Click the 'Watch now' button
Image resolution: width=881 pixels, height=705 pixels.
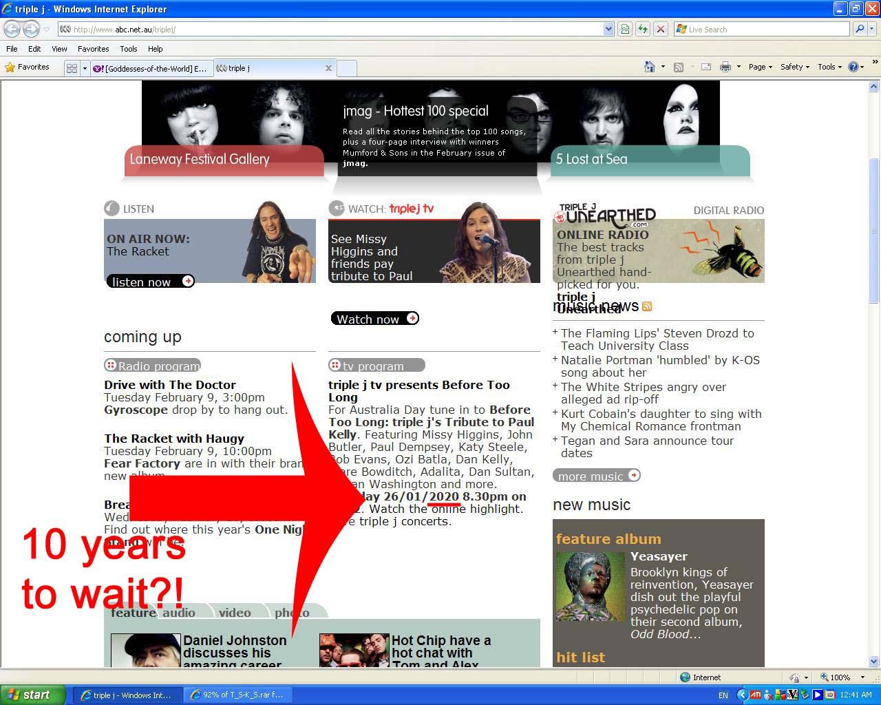click(x=374, y=319)
